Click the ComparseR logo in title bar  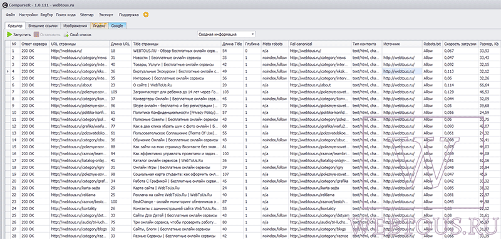4,4
